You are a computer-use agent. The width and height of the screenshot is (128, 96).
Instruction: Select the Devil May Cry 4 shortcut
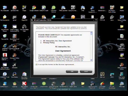15,38
